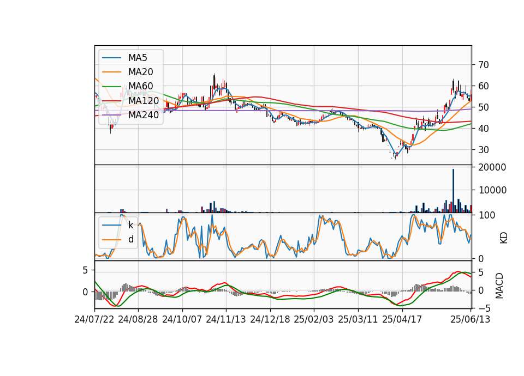
Task: Click the MA60 legend label
Action: click(140, 86)
